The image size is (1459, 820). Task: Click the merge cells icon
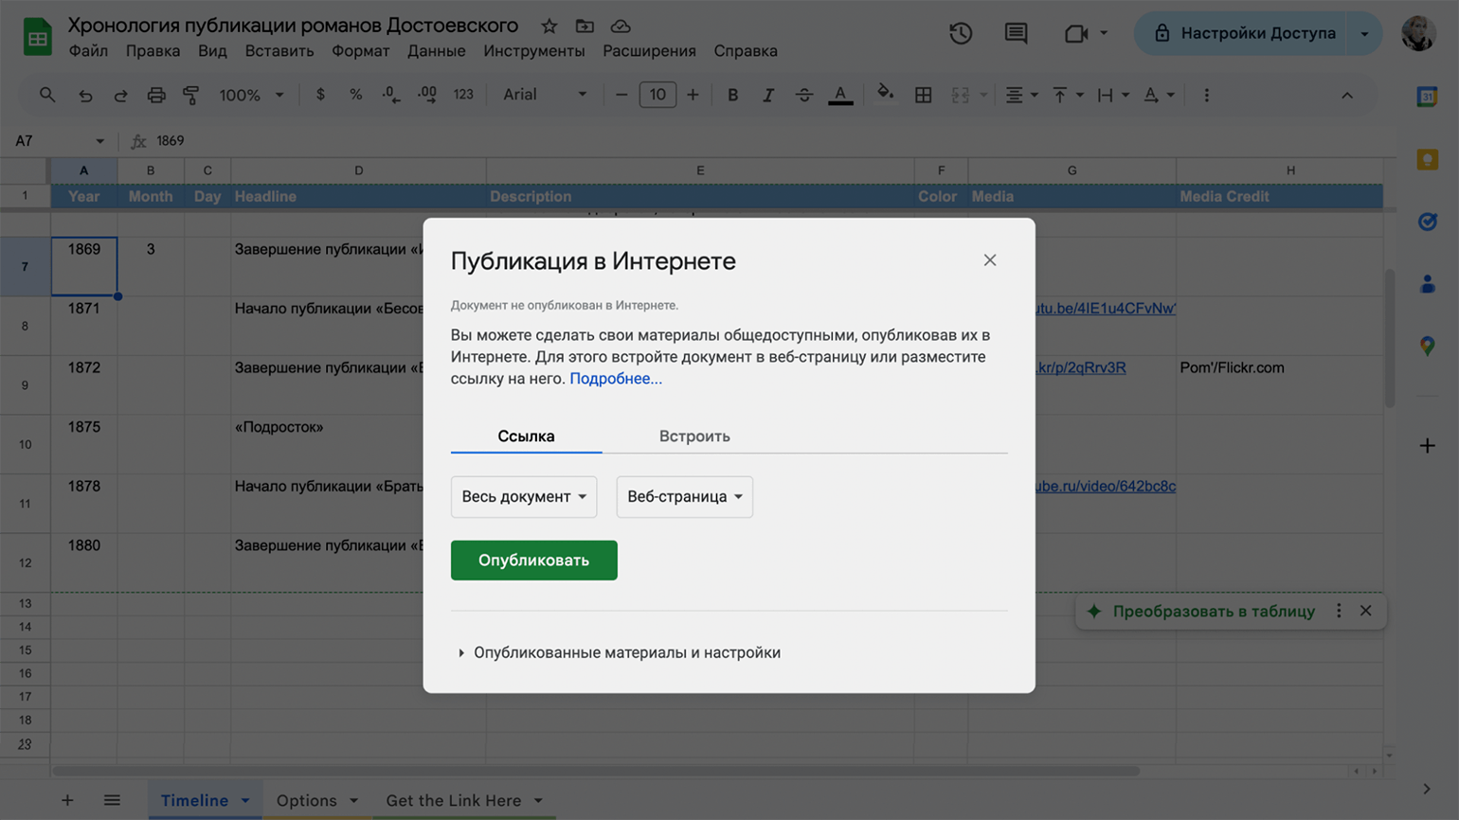pyautogui.click(x=960, y=95)
